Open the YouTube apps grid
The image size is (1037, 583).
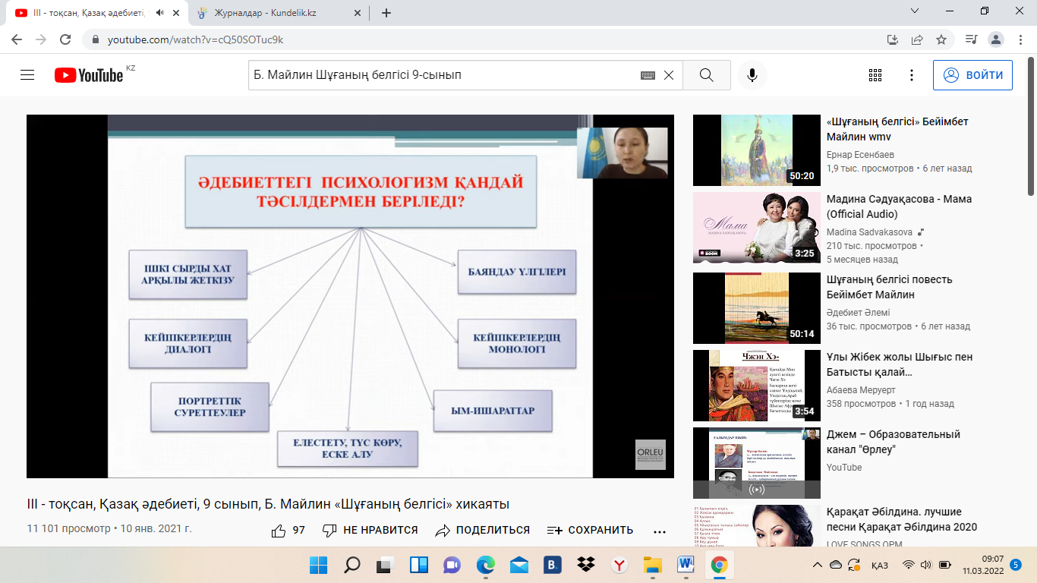point(875,75)
